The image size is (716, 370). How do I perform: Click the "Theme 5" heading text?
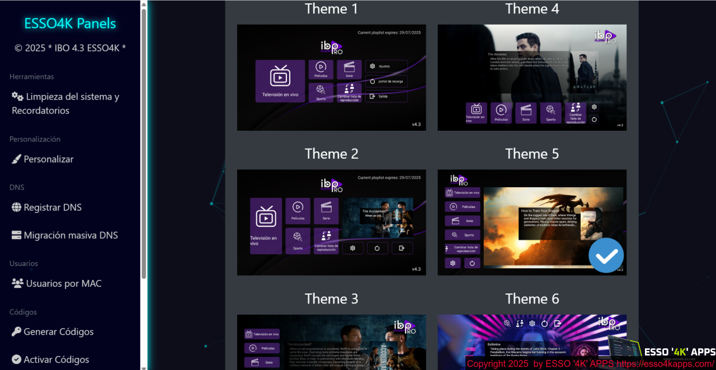tap(532, 154)
